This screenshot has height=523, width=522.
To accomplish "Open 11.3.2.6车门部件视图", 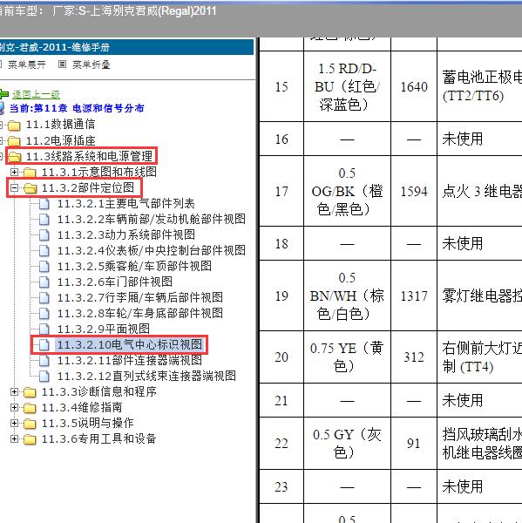I will tap(115, 282).
